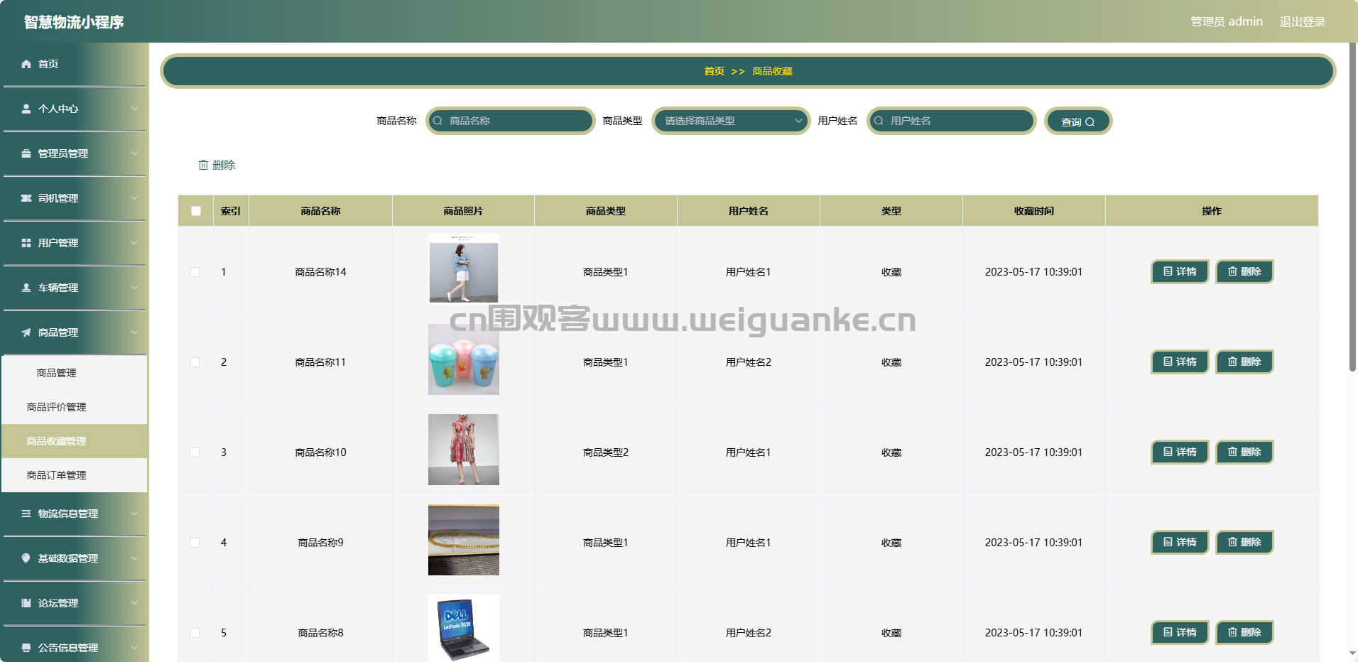Click the trash icon next to 删除 above table
Screen dimensions: 1358x662
[x=203, y=165]
